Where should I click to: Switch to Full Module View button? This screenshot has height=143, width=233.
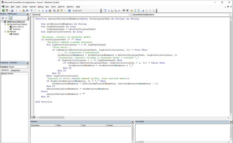click(35, 117)
